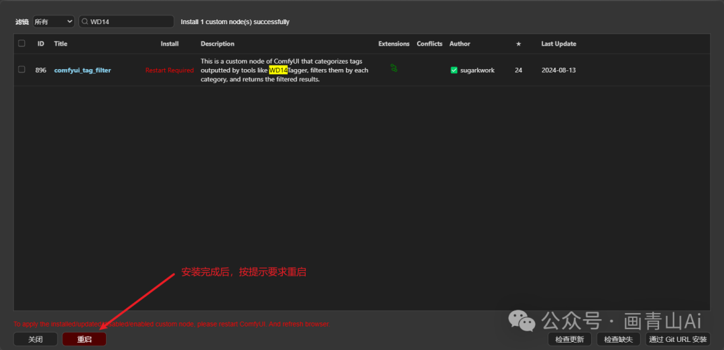The height and width of the screenshot is (350, 724).
Task: Click the 通过 Git URL 安装 button
Action: tap(678, 339)
